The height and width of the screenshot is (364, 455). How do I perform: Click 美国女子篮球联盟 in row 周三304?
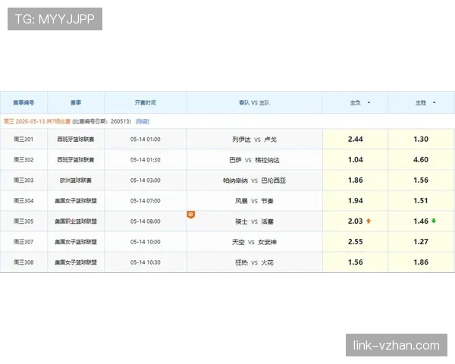click(76, 201)
